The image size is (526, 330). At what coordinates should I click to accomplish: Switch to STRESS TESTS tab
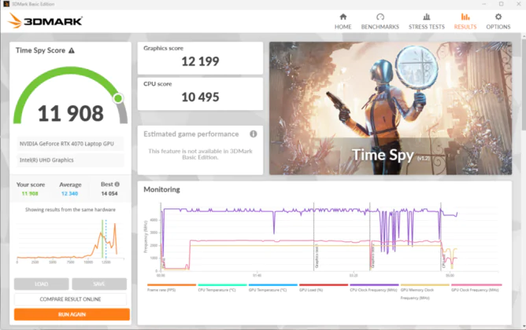tap(426, 21)
